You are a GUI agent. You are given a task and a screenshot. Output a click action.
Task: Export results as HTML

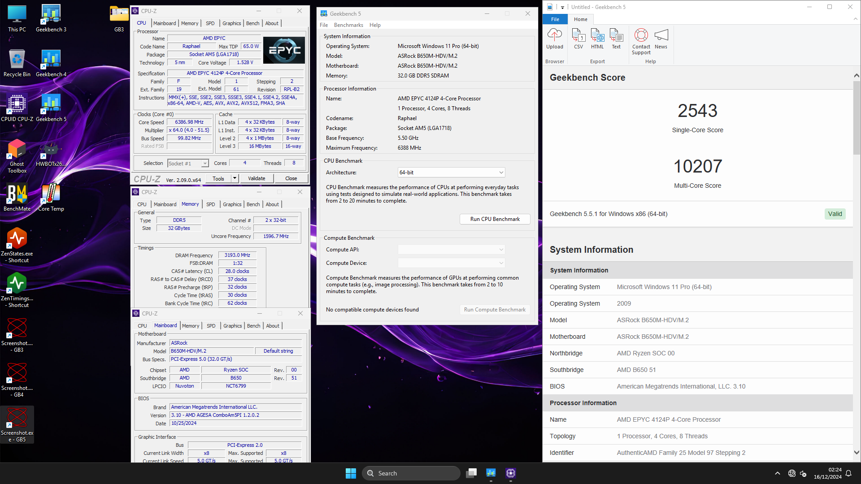[x=597, y=39]
